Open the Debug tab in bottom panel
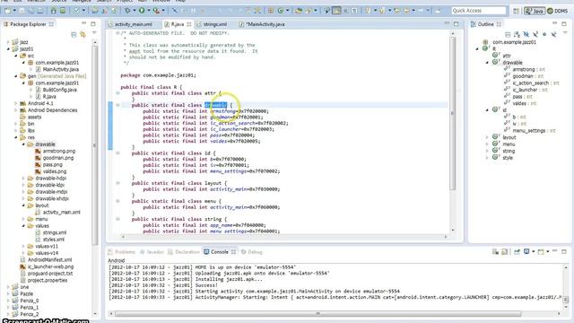The height and width of the screenshot is (323, 574). click(251, 252)
